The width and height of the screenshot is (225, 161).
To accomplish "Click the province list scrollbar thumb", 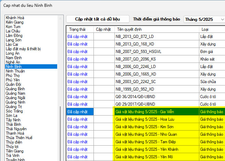I will [x=60, y=134].
